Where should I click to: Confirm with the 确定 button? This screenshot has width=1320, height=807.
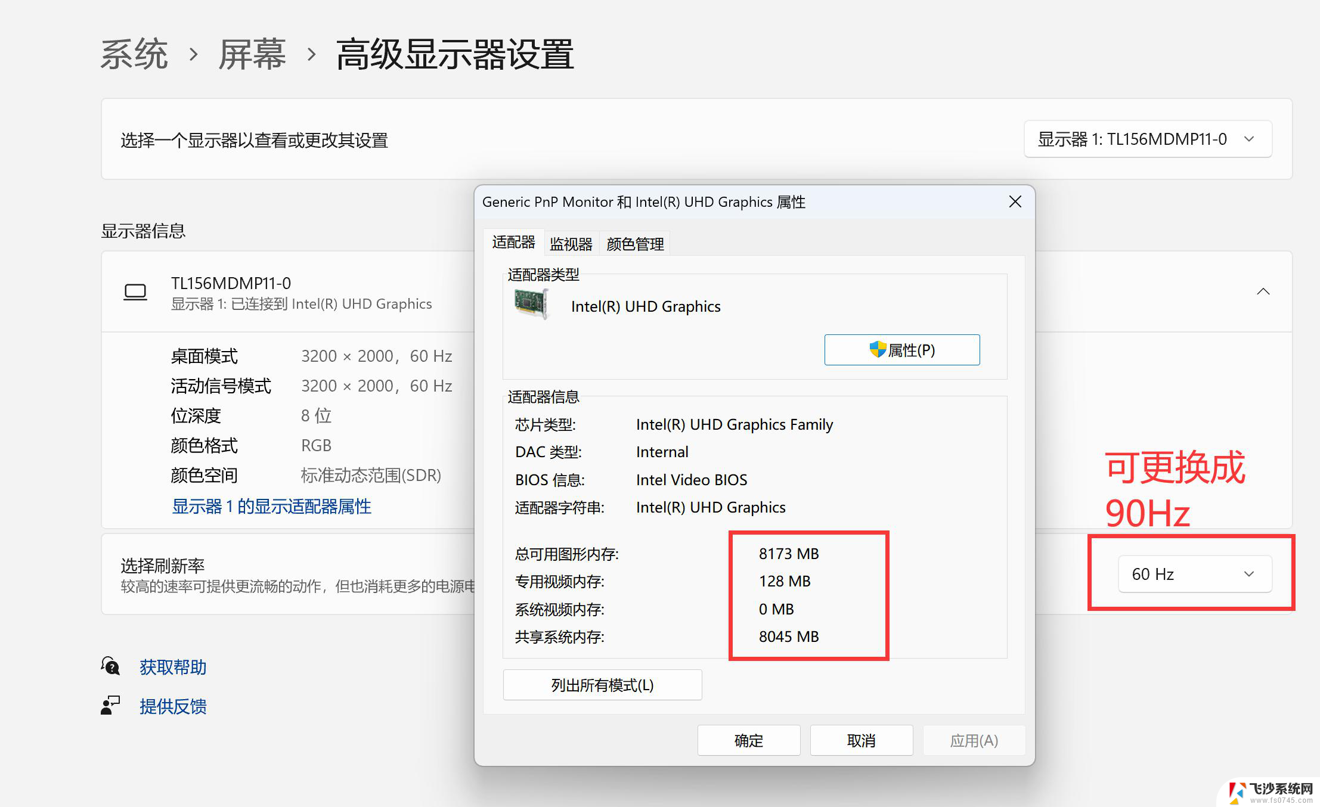749,740
